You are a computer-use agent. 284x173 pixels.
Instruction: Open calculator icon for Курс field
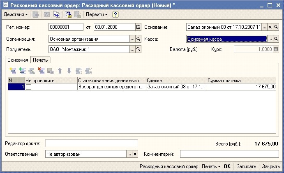click(276, 49)
